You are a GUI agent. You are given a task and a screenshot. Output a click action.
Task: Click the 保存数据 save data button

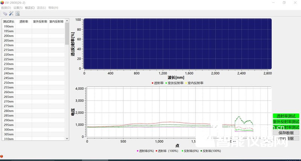[286, 133]
